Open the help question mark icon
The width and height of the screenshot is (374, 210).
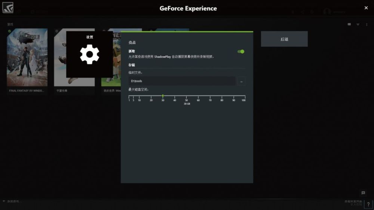pos(368,204)
